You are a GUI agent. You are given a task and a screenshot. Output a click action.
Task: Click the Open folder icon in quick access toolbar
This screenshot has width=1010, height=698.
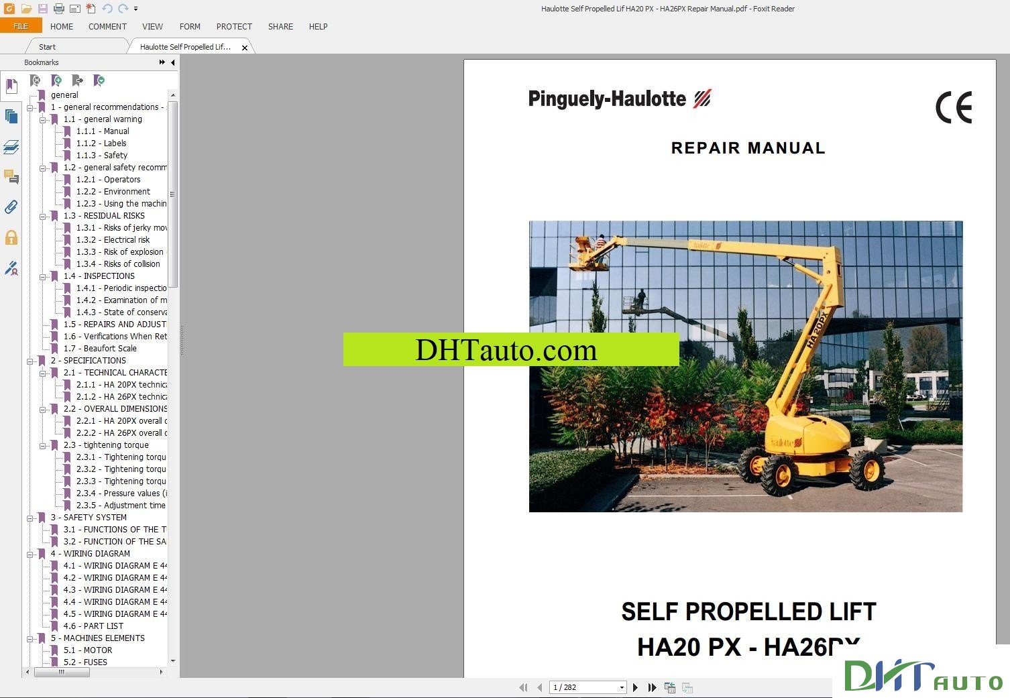[25, 9]
